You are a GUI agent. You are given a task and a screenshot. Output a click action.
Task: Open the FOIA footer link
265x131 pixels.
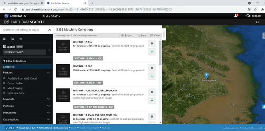pyautogui.click(x=74, y=128)
